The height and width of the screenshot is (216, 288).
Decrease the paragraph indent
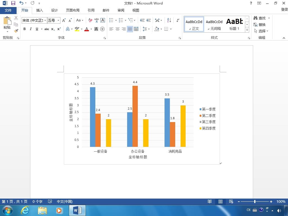[142, 20]
